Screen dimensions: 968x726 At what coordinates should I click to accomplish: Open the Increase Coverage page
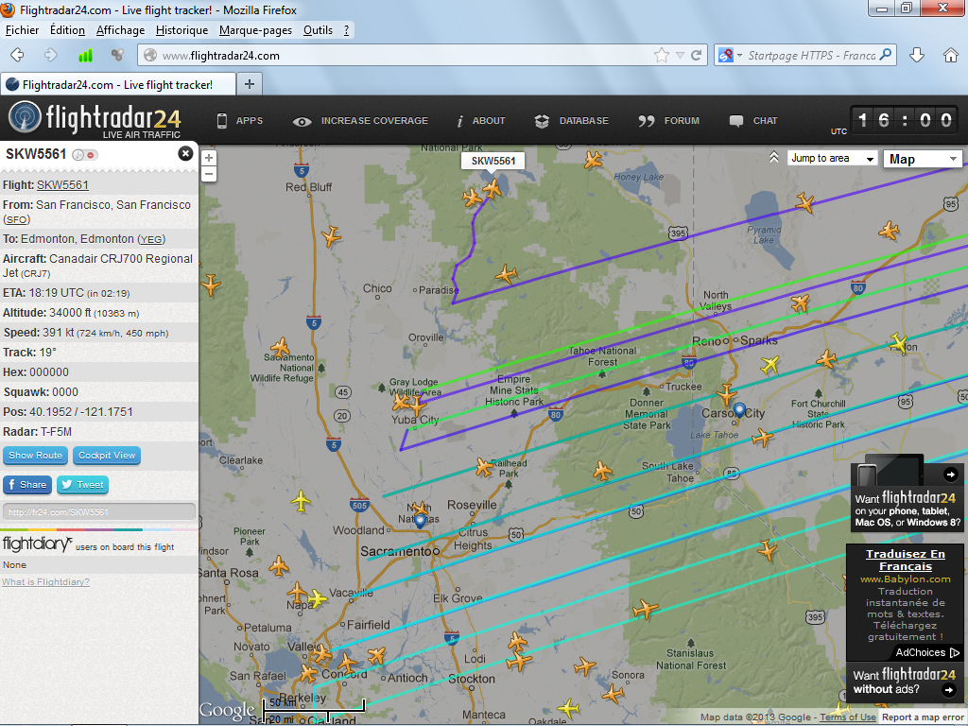[360, 121]
